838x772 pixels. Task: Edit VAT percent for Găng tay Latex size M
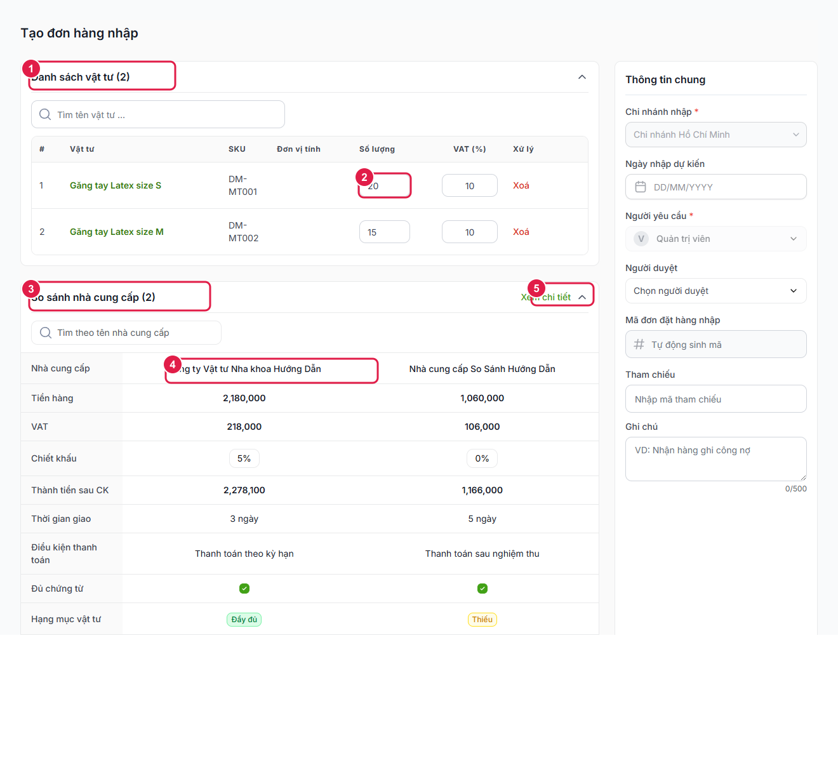tap(470, 232)
